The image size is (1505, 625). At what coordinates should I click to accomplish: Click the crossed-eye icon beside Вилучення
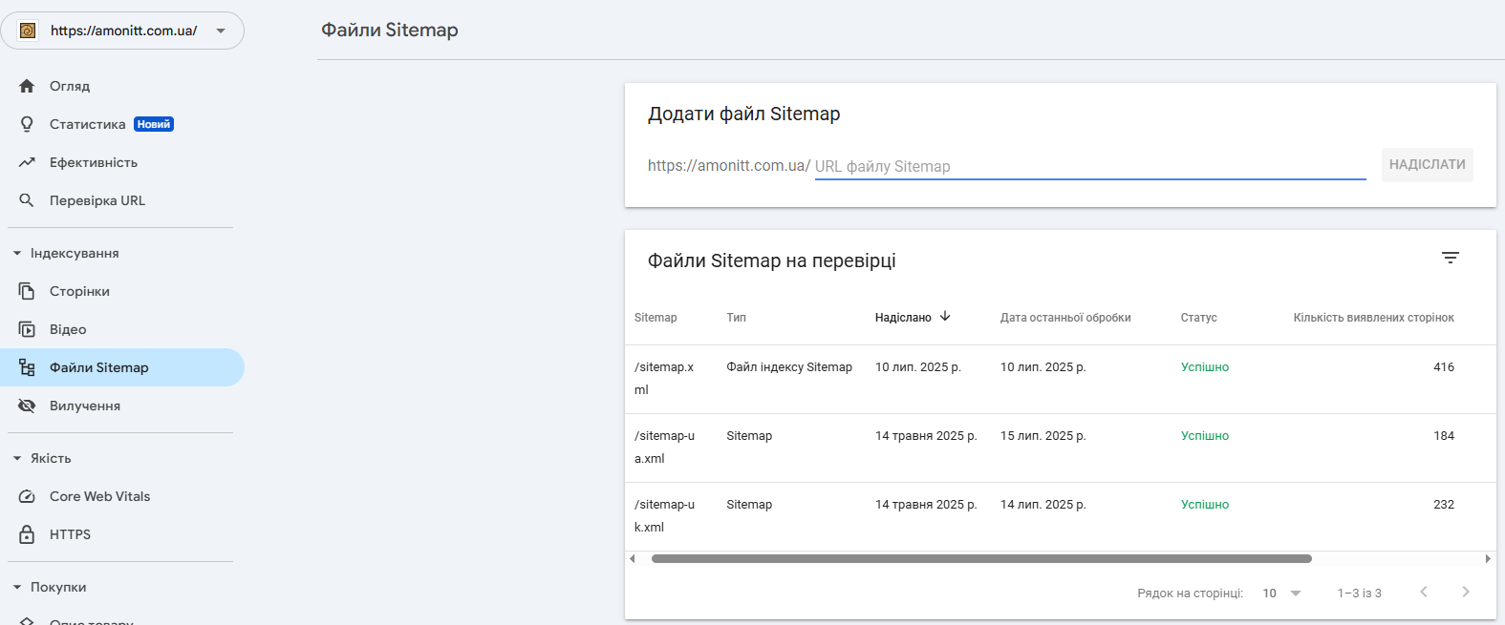tap(27, 406)
